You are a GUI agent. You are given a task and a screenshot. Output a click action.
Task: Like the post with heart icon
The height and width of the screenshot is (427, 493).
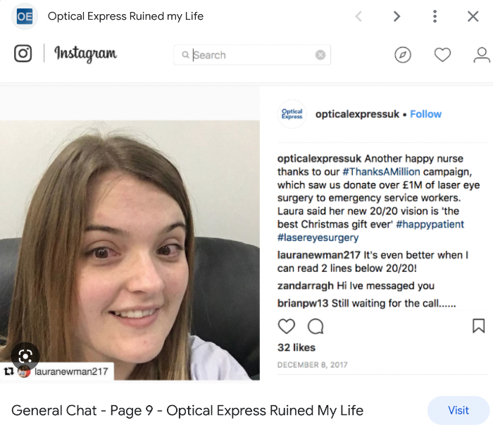287,326
